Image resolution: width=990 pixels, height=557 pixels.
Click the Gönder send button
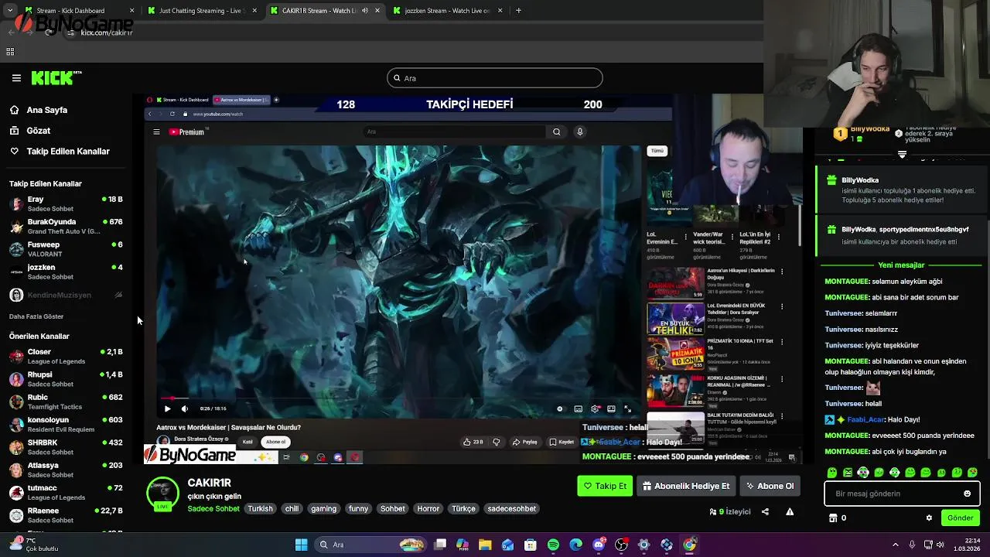pyautogui.click(x=960, y=518)
